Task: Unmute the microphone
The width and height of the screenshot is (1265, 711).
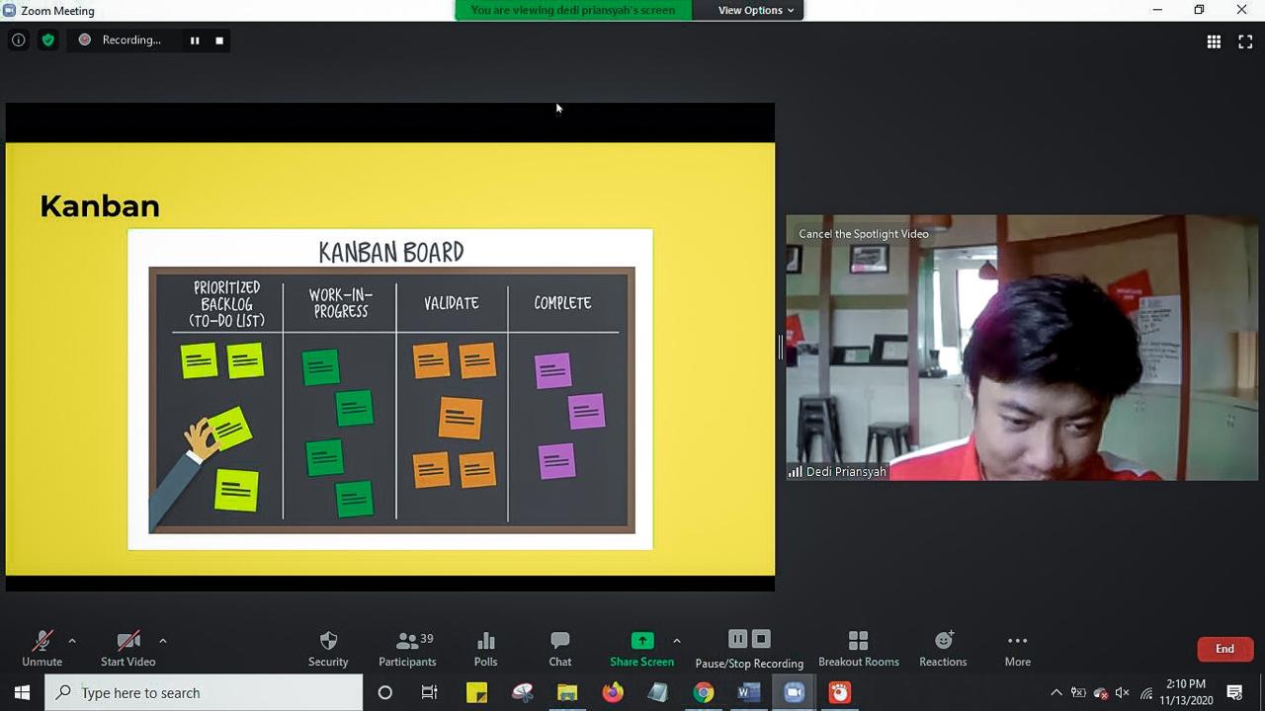Action: (42, 648)
